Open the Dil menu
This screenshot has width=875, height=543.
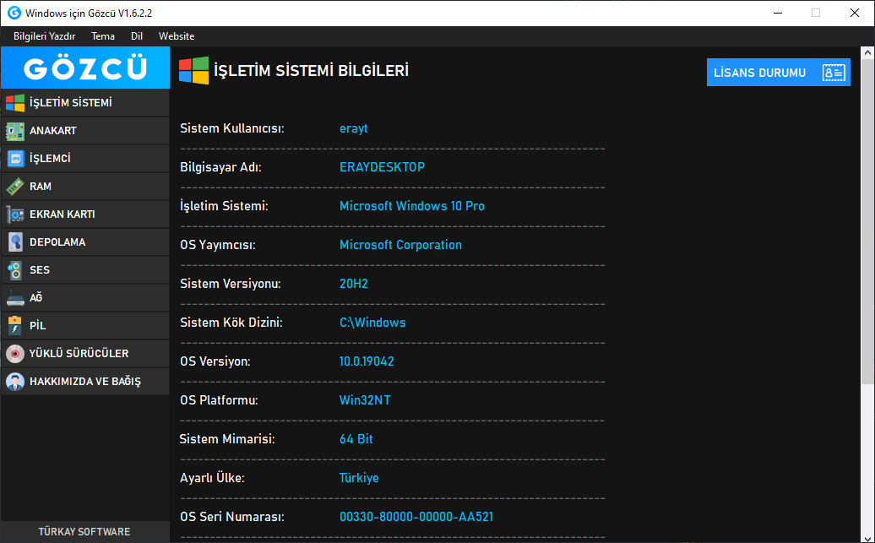point(137,36)
